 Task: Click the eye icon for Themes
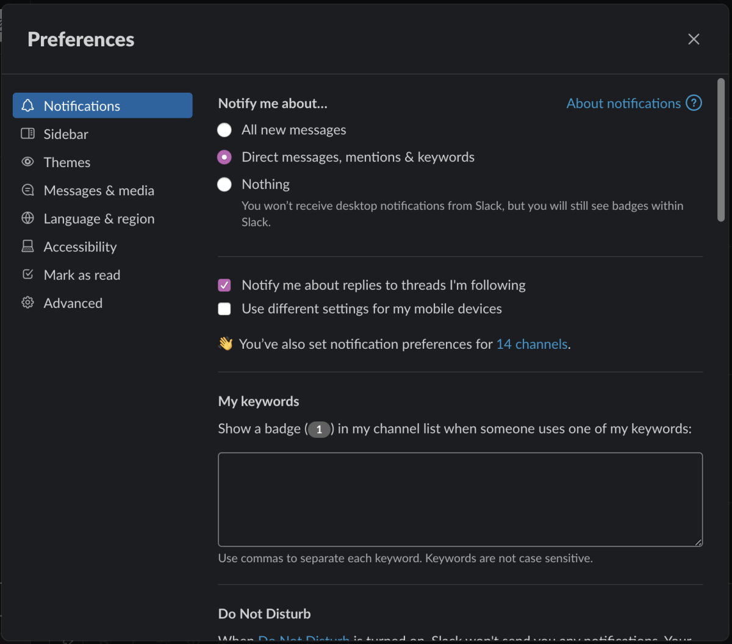(27, 162)
